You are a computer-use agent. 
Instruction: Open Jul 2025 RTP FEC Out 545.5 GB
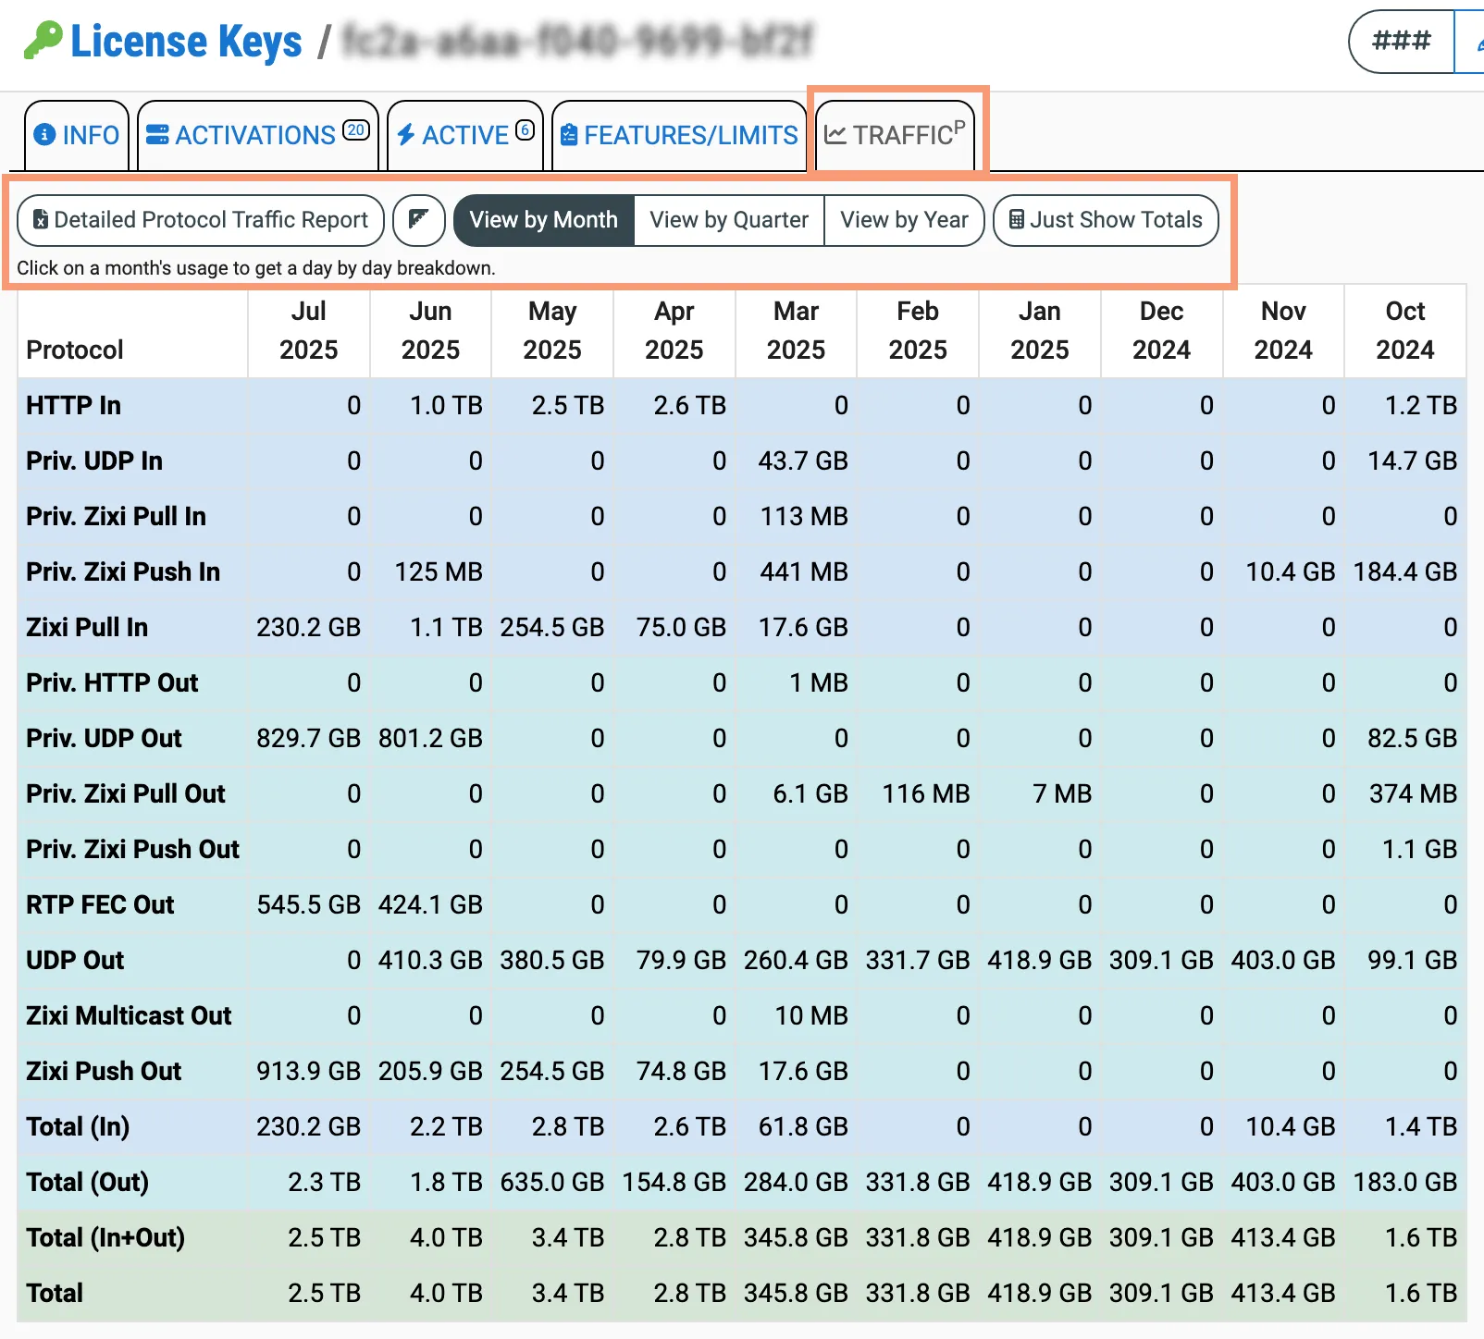coord(308,904)
